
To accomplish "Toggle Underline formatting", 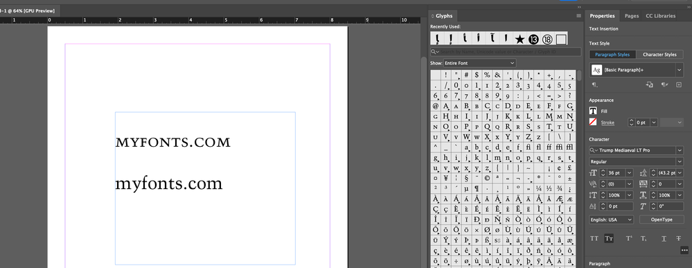I will click(664, 238).
